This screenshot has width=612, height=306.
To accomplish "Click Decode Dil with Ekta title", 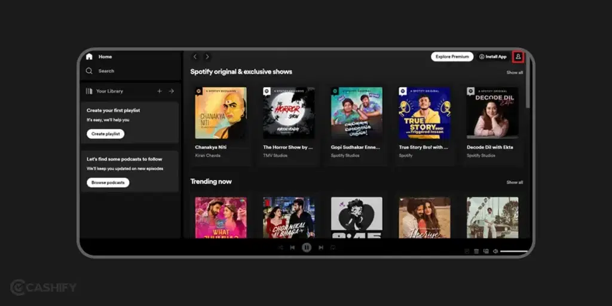I will pyautogui.click(x=490, y=147).
